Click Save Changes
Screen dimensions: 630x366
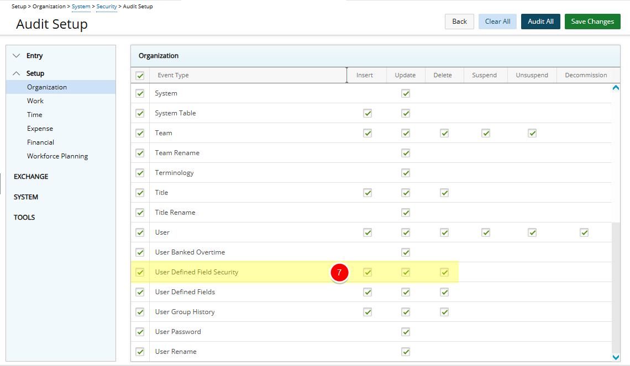(x=592, y=22)
